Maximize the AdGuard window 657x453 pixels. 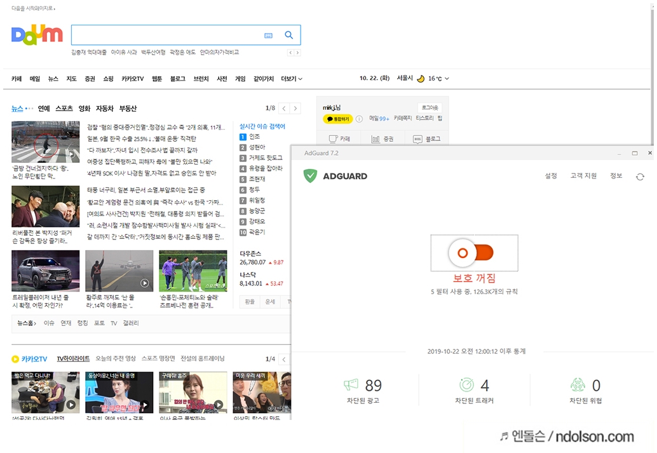[635, 153]
